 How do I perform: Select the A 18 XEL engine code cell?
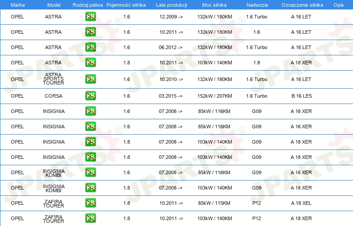301,203
